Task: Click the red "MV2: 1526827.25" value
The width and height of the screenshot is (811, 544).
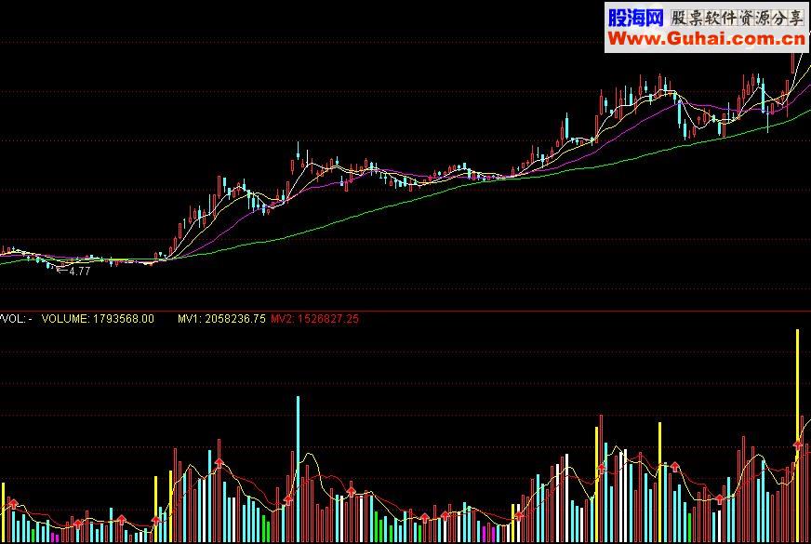Action: pyautogui.click(x=314, y=319)
